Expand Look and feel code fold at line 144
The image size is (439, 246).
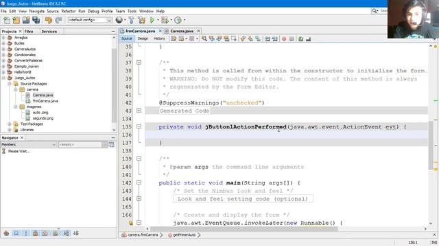pyautogui.click(x=139, y=199)
